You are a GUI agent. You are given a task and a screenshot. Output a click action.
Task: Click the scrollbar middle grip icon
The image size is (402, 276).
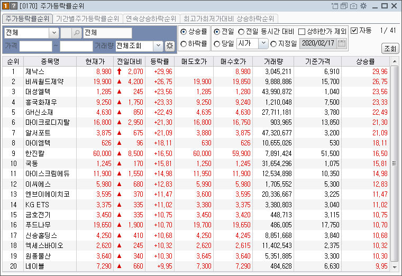(394, 163)
